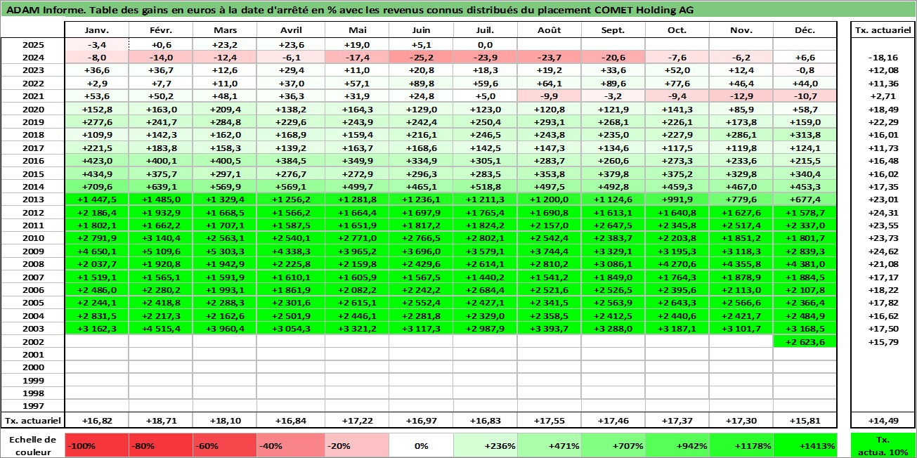
Task: Select the 2002 row label
Action: (x=32, y=341)
